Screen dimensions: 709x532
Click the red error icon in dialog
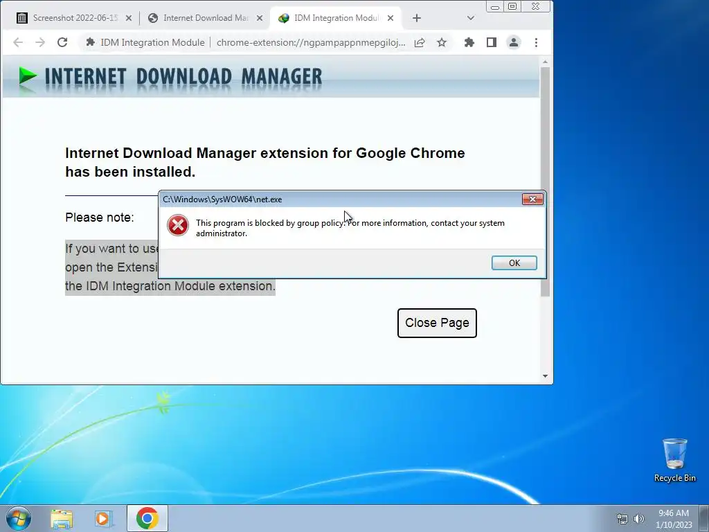(178, 225)
